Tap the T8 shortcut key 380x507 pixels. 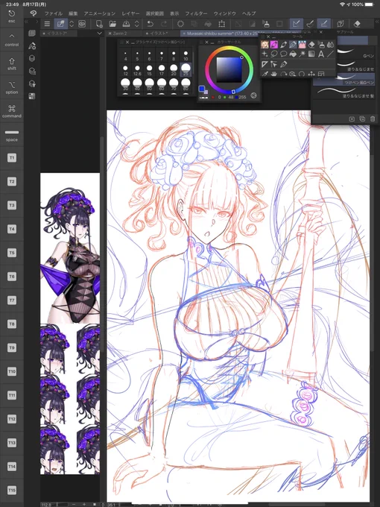[x=12, y=324]
